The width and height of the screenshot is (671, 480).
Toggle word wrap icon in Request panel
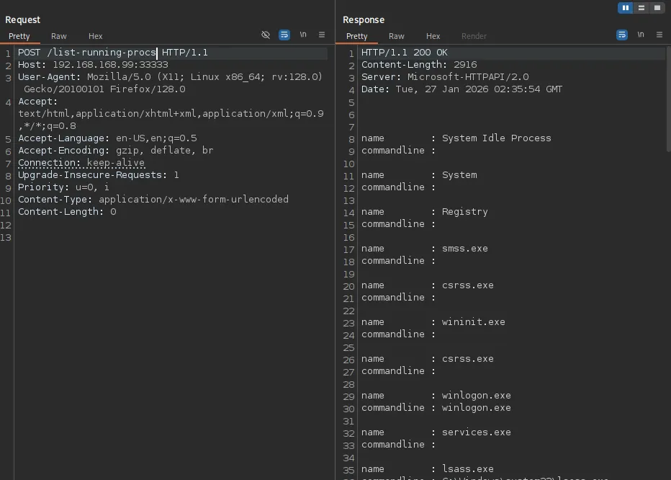pyautogui.click(x=284, y=35)
